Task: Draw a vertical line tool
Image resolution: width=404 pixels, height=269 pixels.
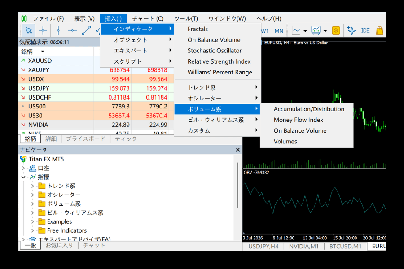Action: pyautogui.click(x=58, y=30)
